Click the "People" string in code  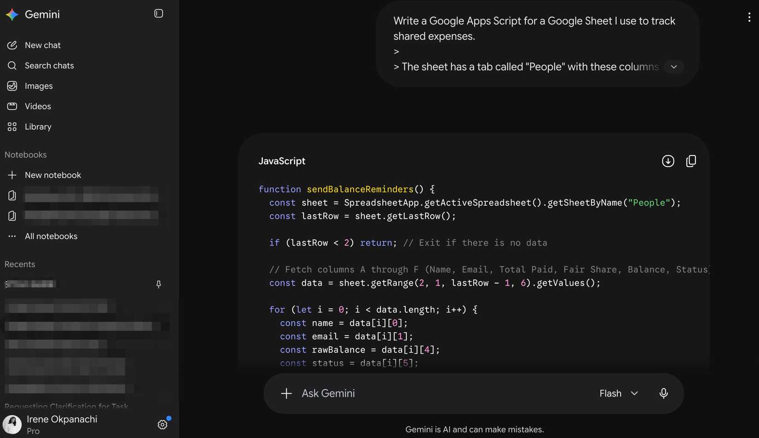649,202
